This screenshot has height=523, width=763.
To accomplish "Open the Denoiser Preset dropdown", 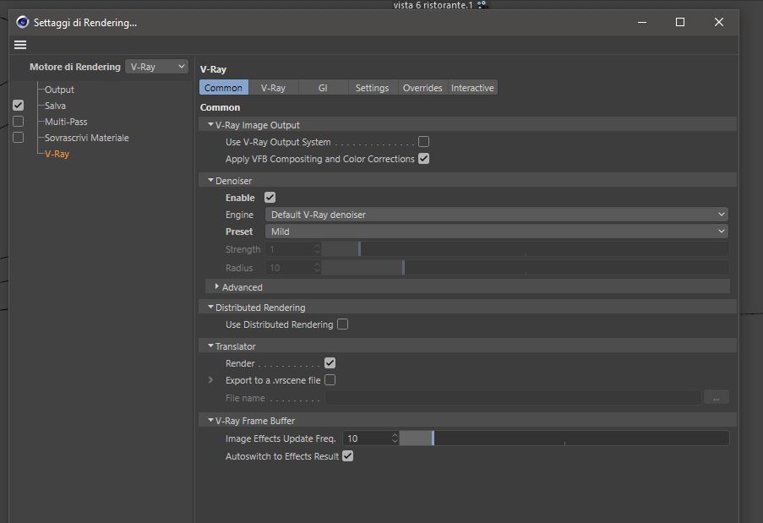I will (x=496, y=232).
